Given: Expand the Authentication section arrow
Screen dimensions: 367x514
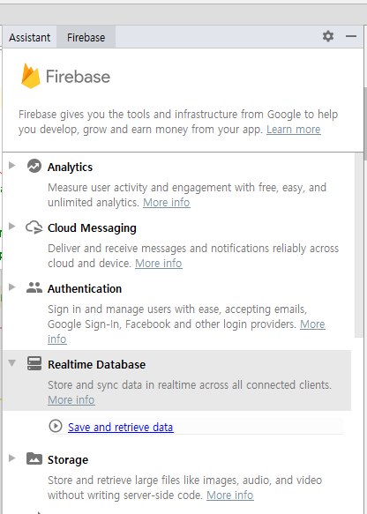Looking at the screenshot, I should [x=12, y=287].
